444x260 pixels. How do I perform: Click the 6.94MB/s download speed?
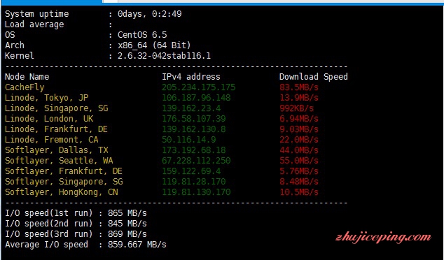click(299, 119)
